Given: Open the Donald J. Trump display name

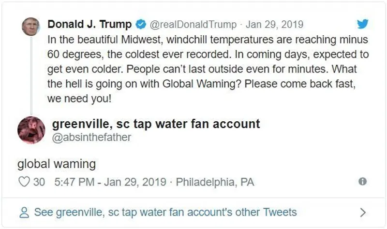Looking at the screenshot, I should tap(89, 24).
